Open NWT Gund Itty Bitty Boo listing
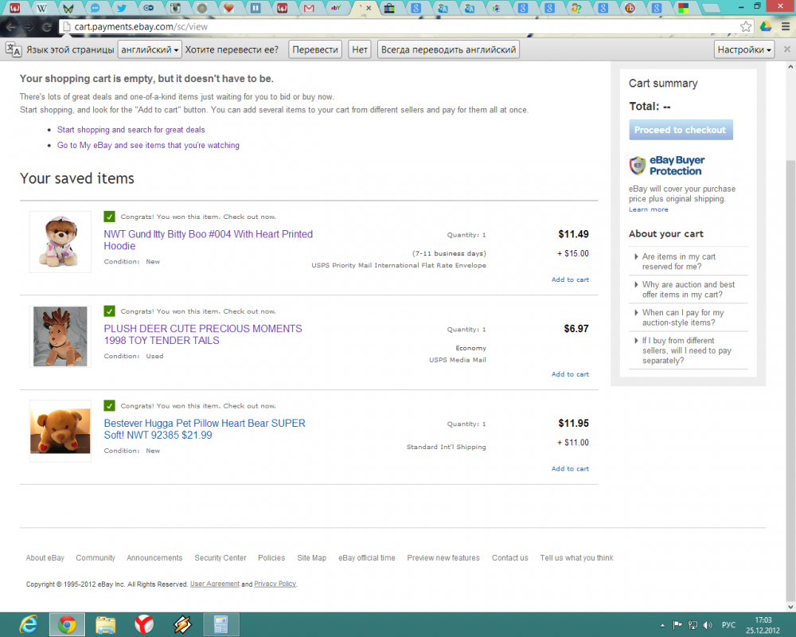796x637 pixels. point(208,240)
